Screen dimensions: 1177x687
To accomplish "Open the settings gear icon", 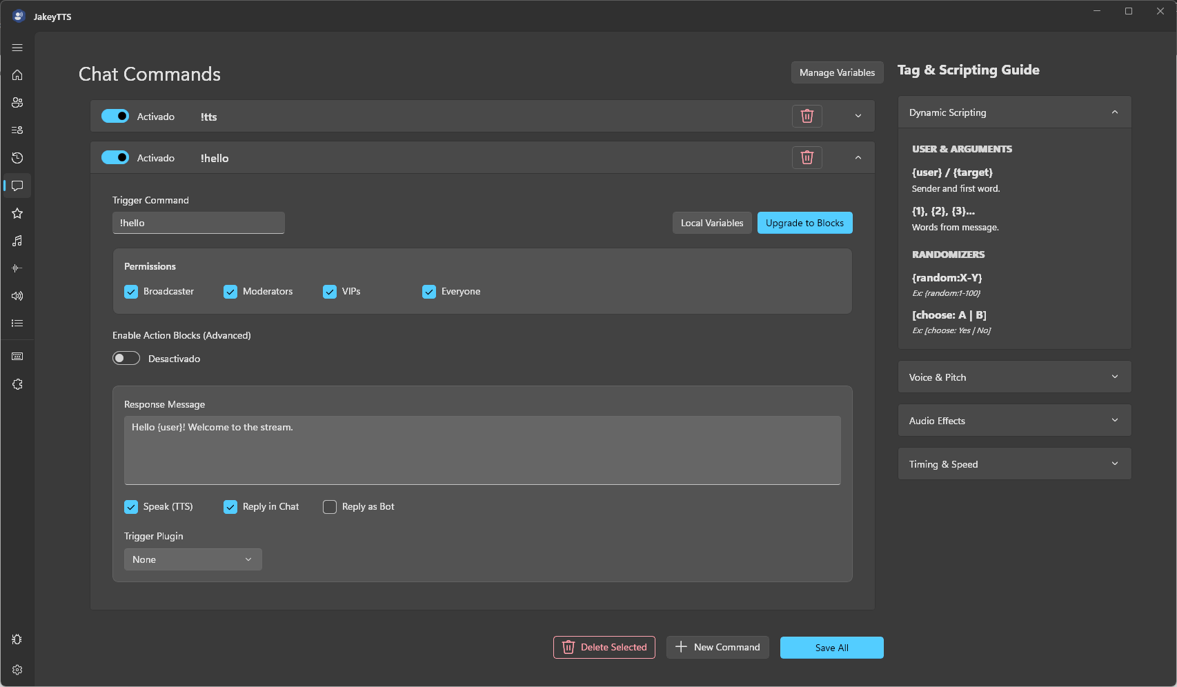I will pos(17,670).
